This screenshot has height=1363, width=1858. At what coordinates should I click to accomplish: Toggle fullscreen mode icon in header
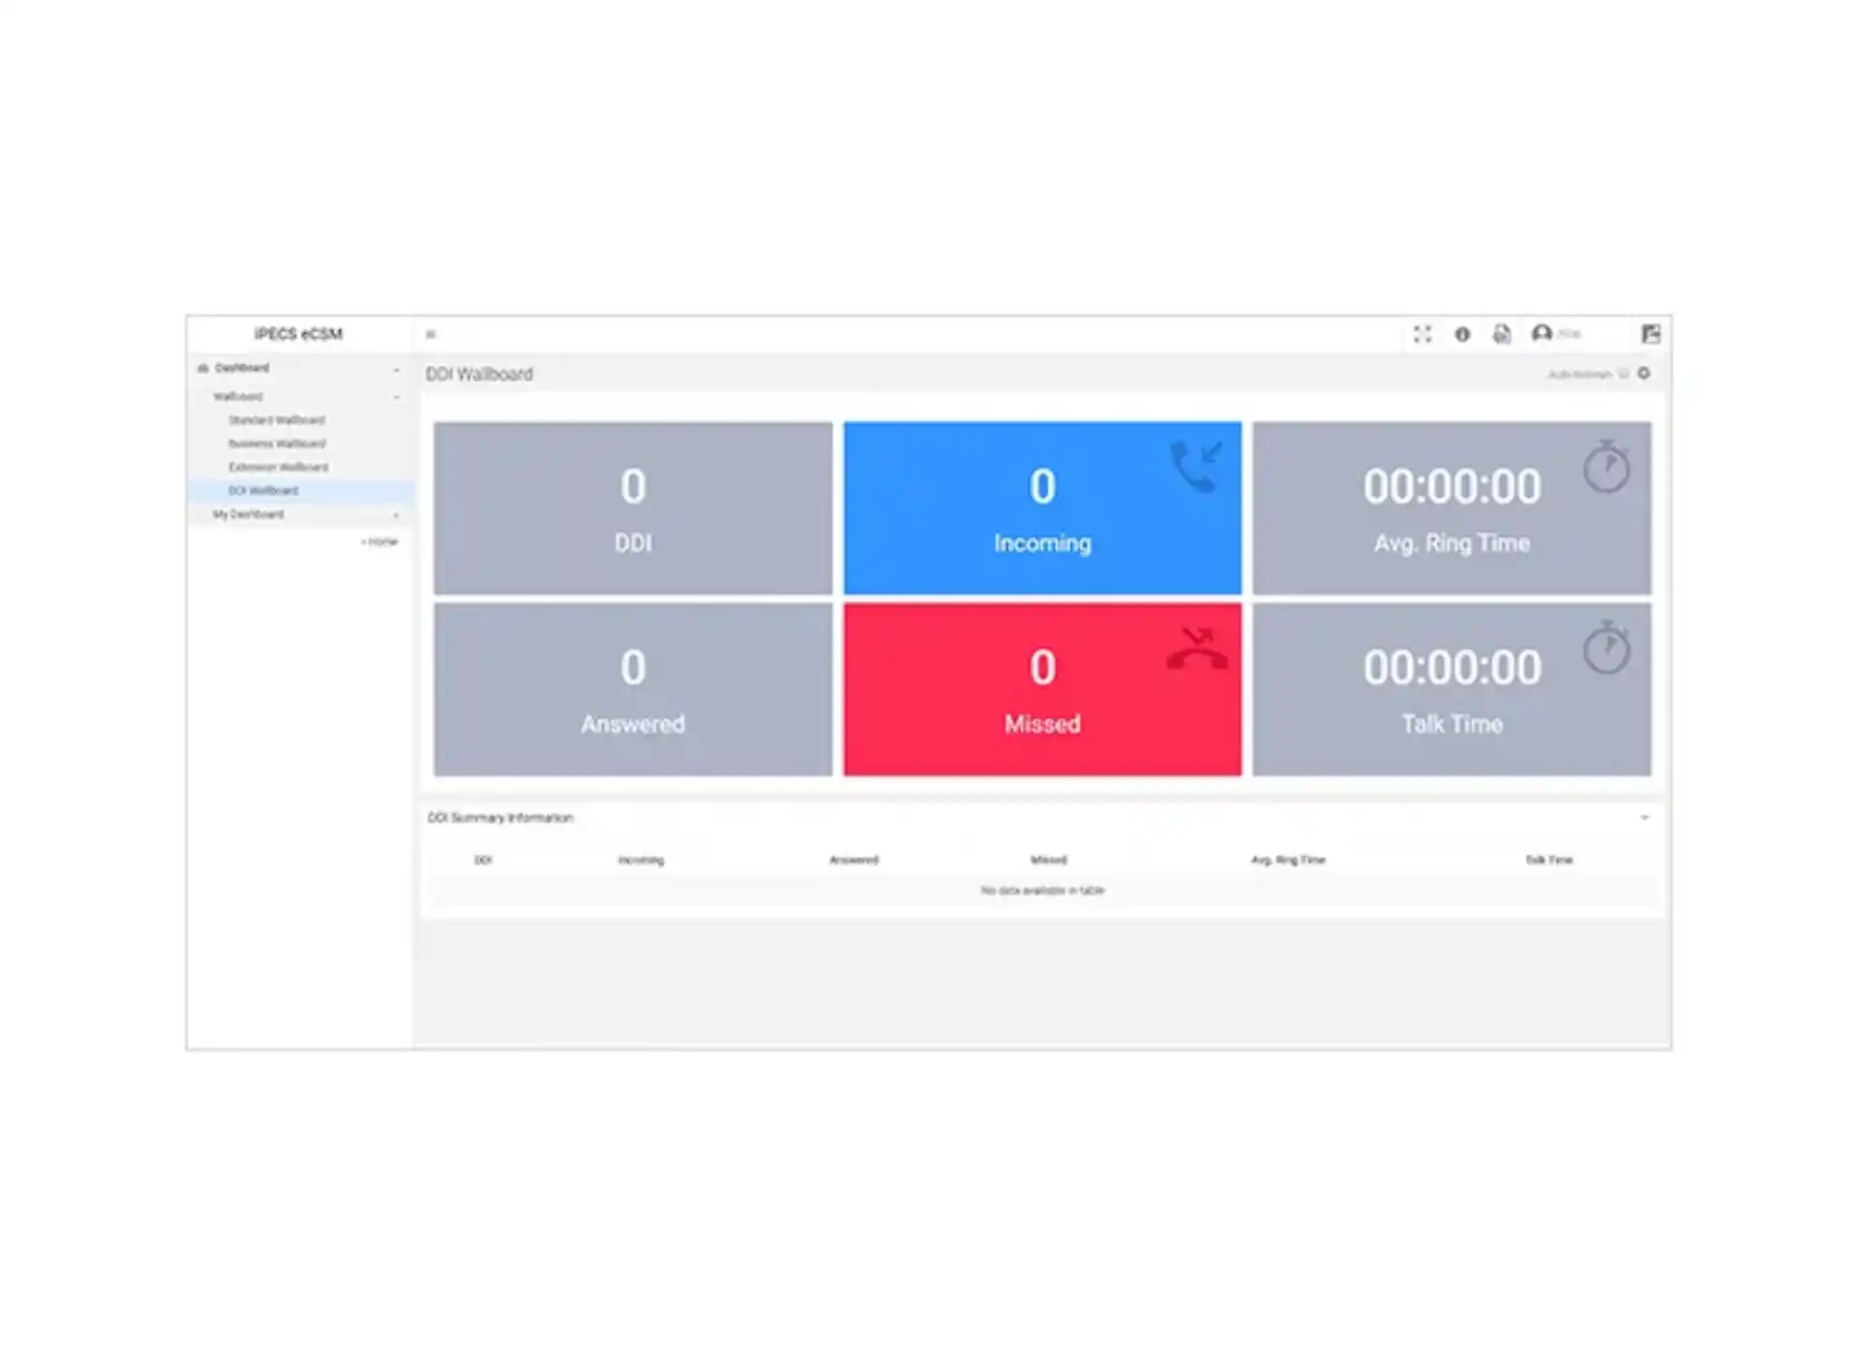pyautogui.click(x=1422, y=334)
